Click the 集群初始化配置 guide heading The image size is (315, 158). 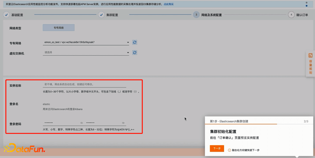click(223, 132)
